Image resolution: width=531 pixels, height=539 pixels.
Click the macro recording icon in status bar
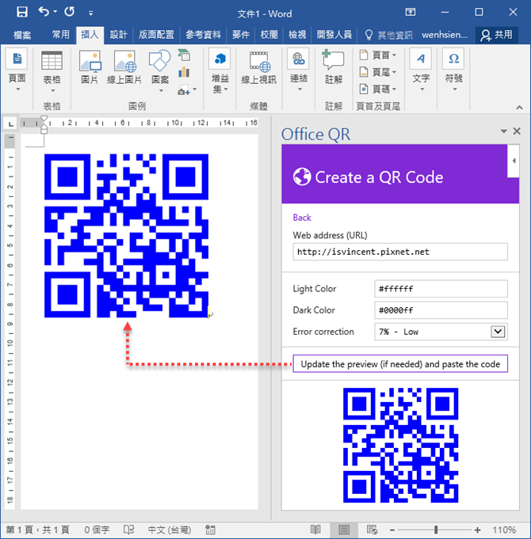click(210, 530)
